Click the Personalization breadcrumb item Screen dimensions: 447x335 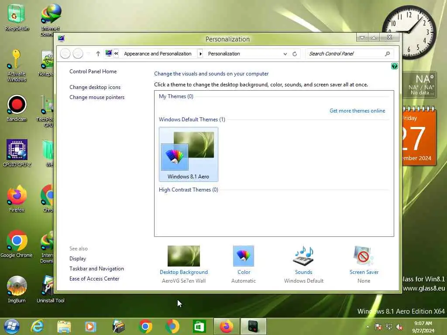coord(224,54)
